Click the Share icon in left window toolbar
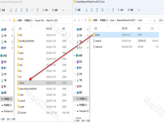This screenshot has height=123, width=164. pyautogui.click(x=32, y=10)
